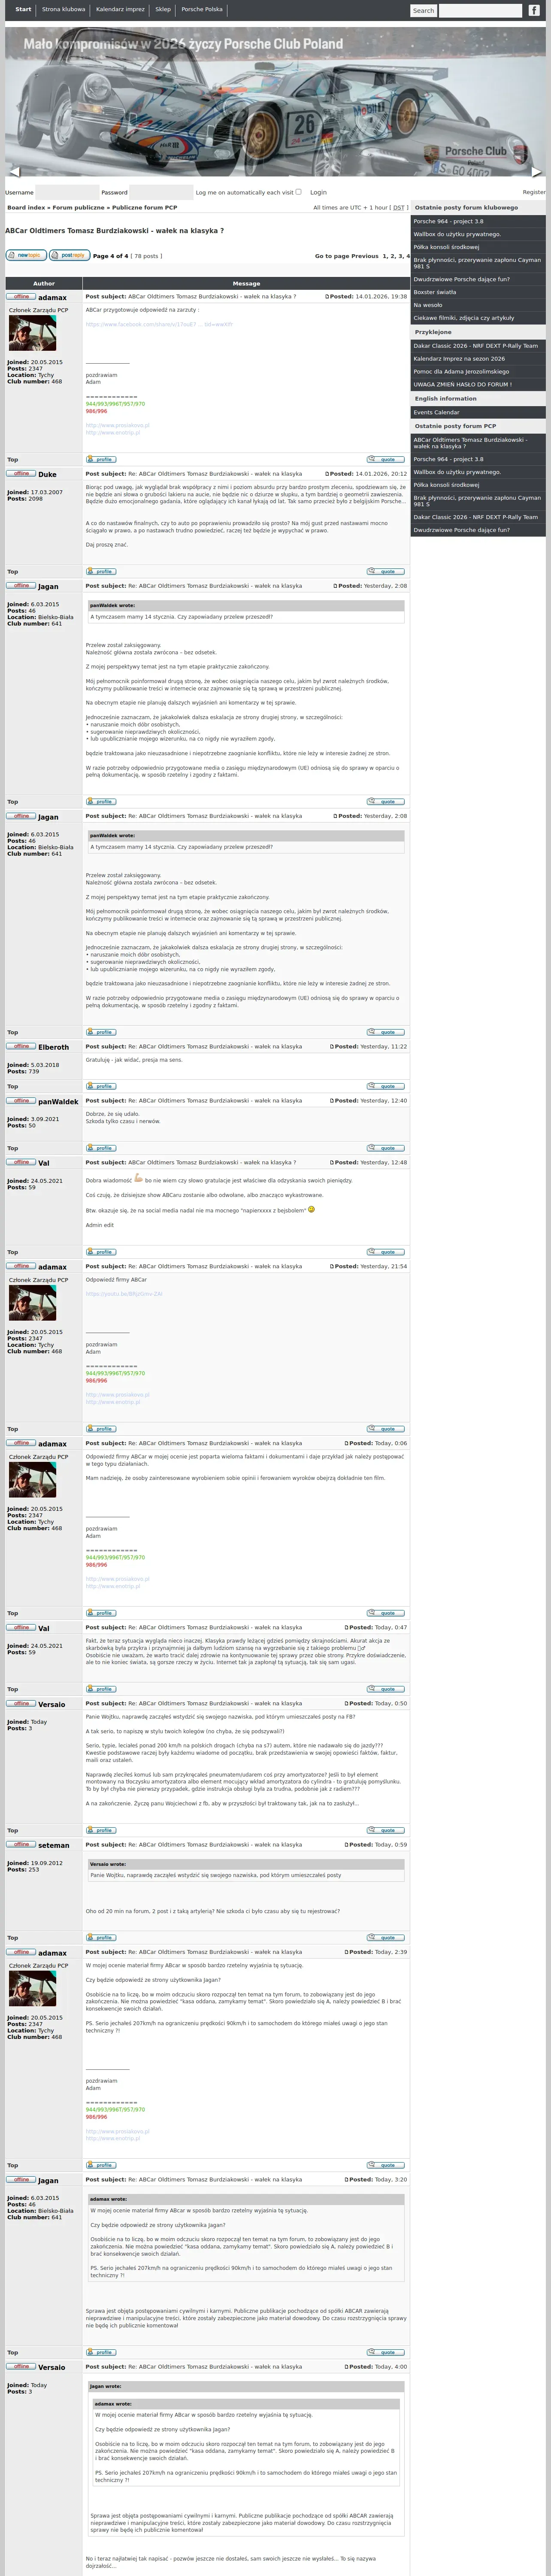The width and height of the screenshot is (551, 2576).
Task: Open profile button under Jagan's Today 3:20 post
Action: click(x=100, y=2351)
